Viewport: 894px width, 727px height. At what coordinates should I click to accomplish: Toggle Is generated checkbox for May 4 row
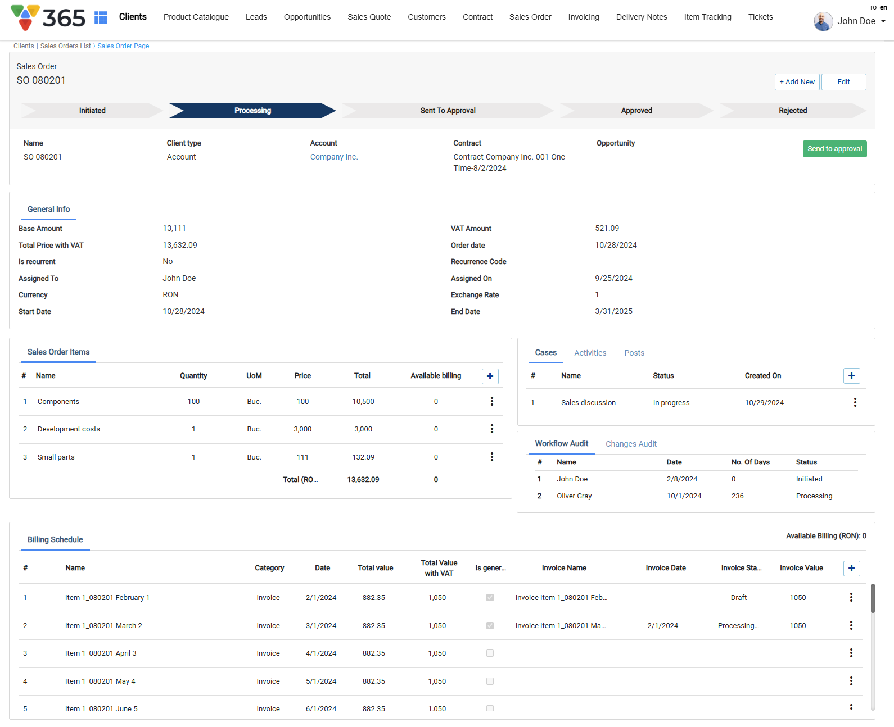490,681
